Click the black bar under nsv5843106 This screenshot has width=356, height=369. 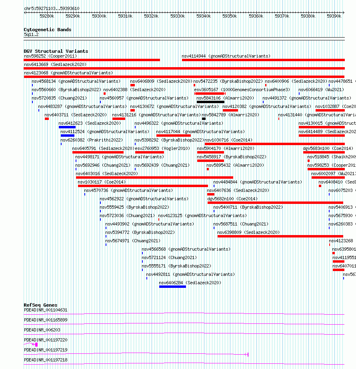(210, 102)
